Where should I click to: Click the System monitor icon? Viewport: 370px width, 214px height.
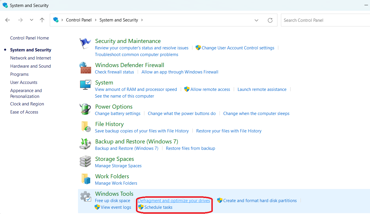point(85,85)
